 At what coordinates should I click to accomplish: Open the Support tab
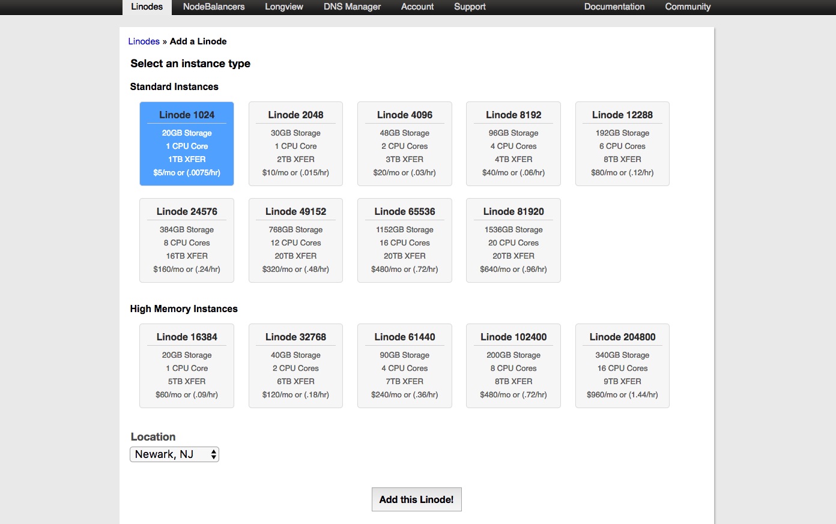coord(470,7)
